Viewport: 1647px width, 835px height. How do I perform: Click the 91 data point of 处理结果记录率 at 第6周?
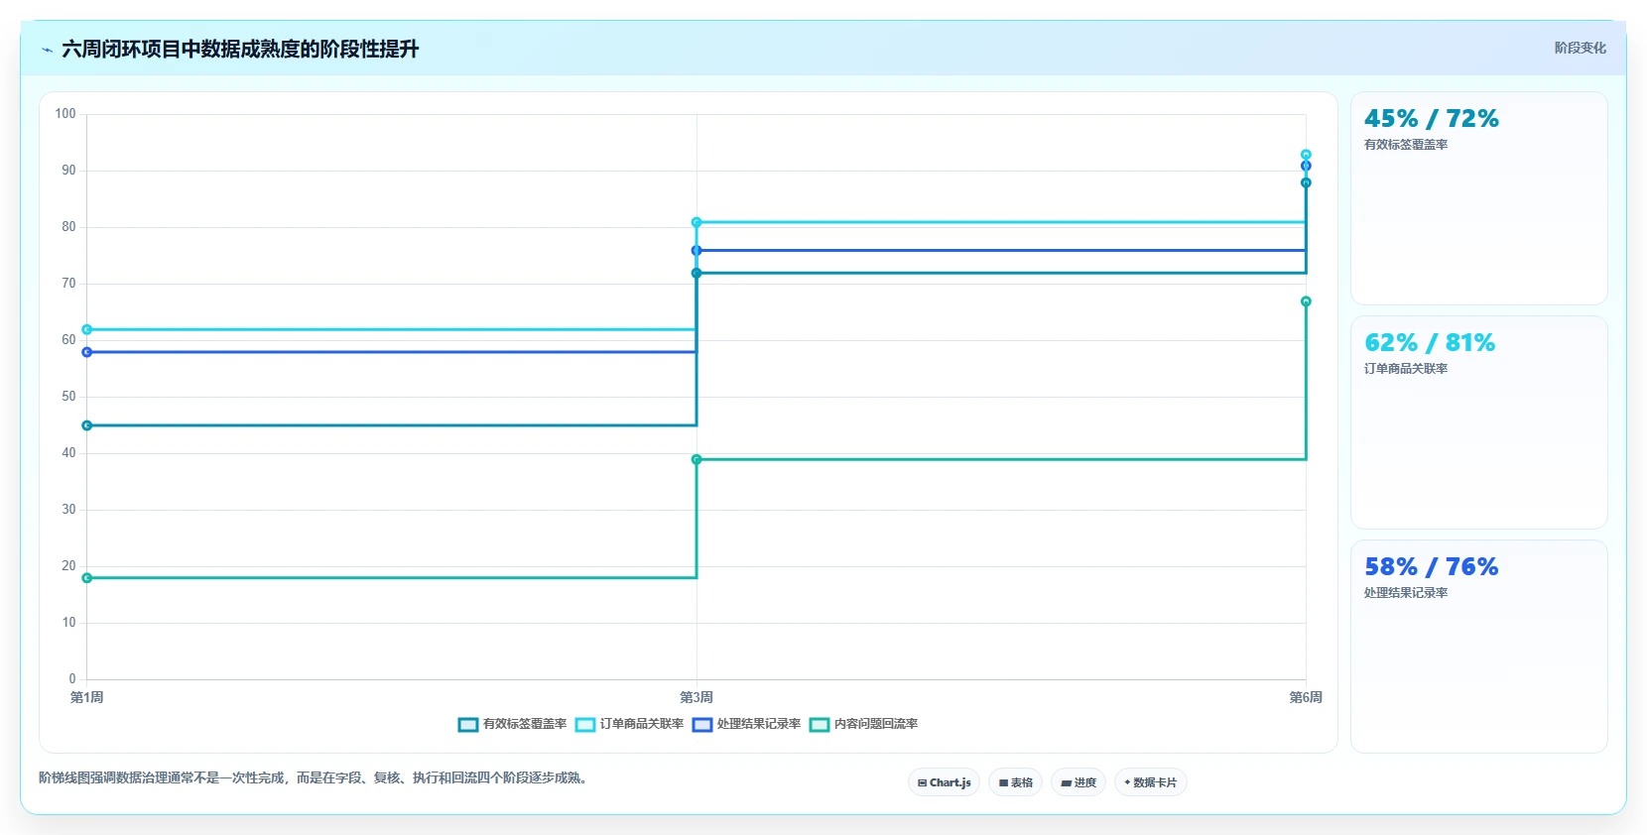click(1306, 166)
